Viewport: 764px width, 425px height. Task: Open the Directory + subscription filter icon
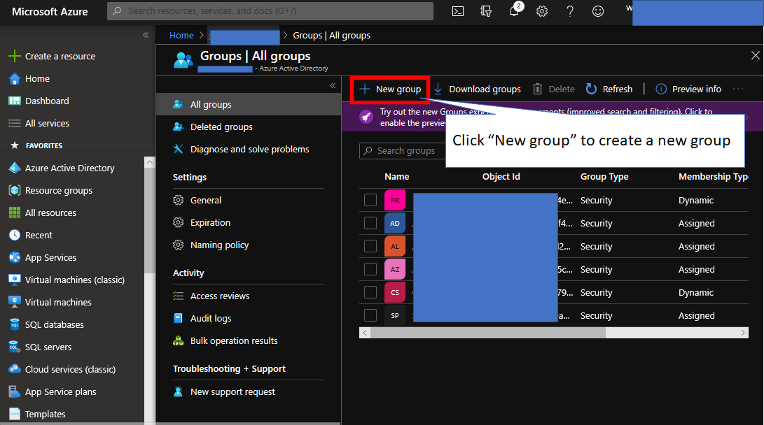(x=486, y=10)
